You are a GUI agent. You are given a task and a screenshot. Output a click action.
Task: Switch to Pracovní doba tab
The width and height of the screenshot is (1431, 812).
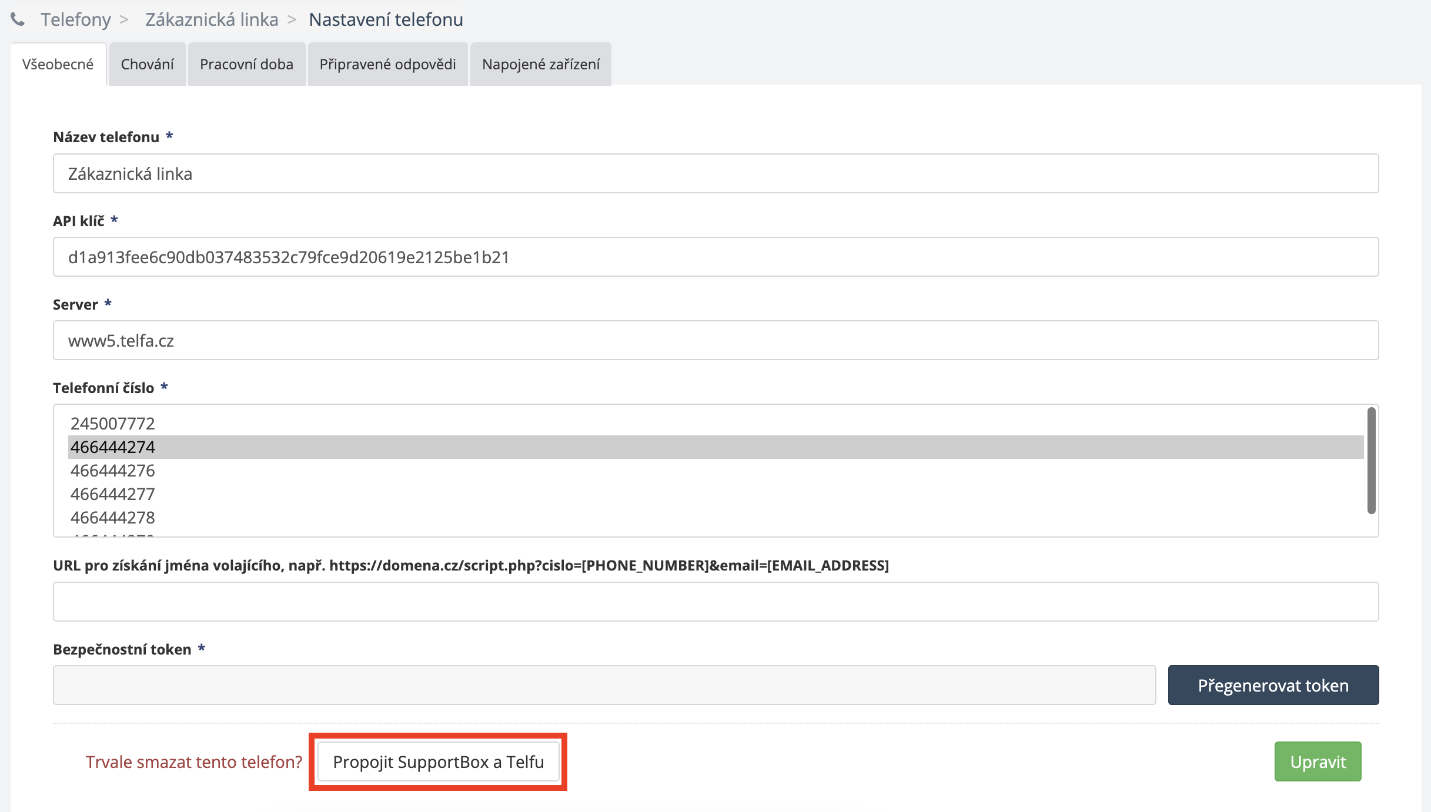(246, 64)
